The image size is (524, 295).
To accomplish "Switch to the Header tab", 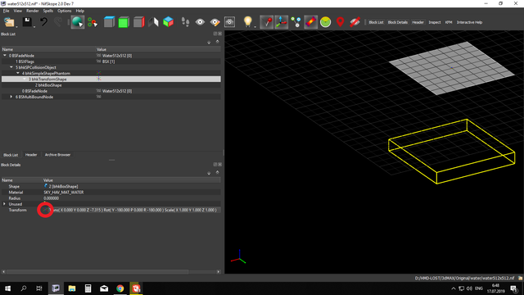I will tap(31, 155).
